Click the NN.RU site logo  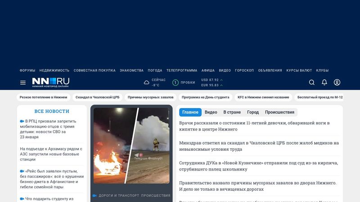[x=51, y=83]
